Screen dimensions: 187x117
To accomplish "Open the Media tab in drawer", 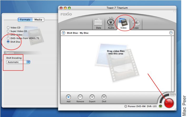I will coord(38,20).
